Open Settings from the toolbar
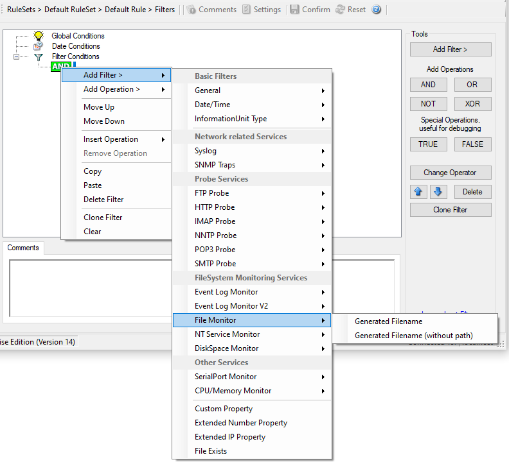The image size is (509, 462). [247, 10]
